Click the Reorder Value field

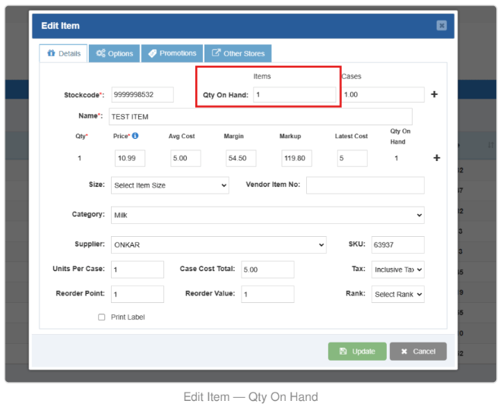[x=267, y=294]
